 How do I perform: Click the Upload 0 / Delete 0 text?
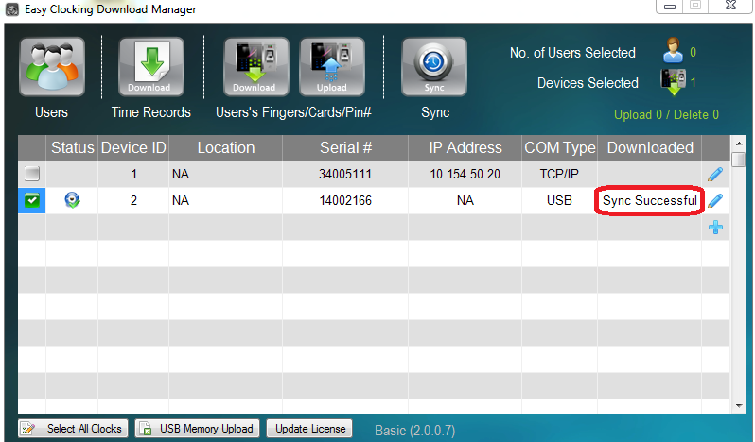666,115
